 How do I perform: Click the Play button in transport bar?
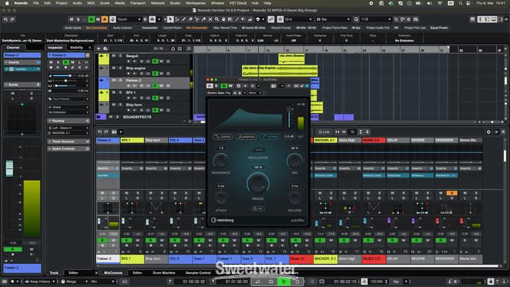[284, 281]
